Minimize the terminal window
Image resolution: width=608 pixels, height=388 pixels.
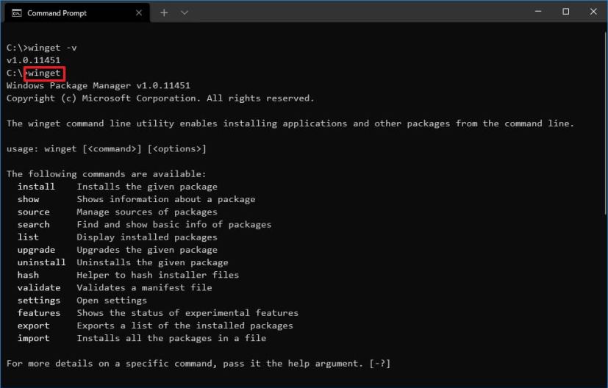538,12
